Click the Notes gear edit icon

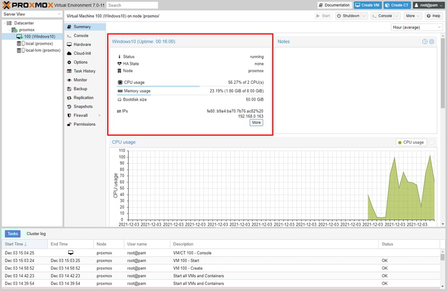coord(431,42)
